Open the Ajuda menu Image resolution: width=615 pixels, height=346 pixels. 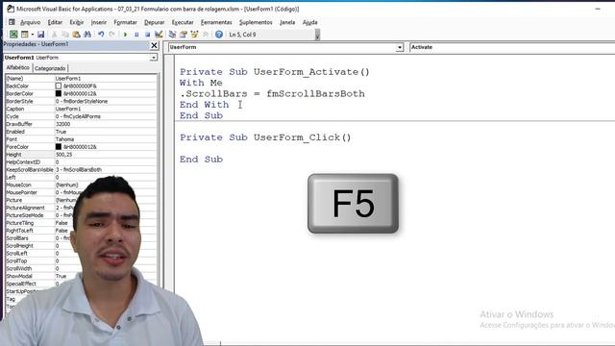pos(309,22)
